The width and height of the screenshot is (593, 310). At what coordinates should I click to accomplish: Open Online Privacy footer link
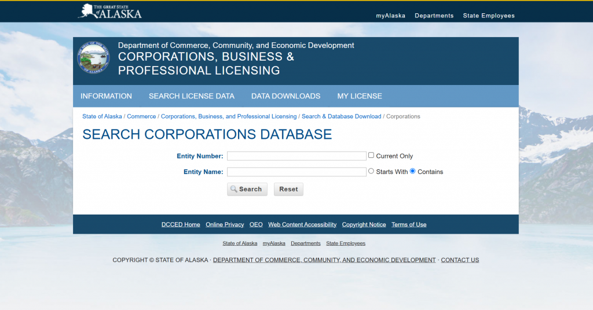pyautogui.click(x=225, y=224)
